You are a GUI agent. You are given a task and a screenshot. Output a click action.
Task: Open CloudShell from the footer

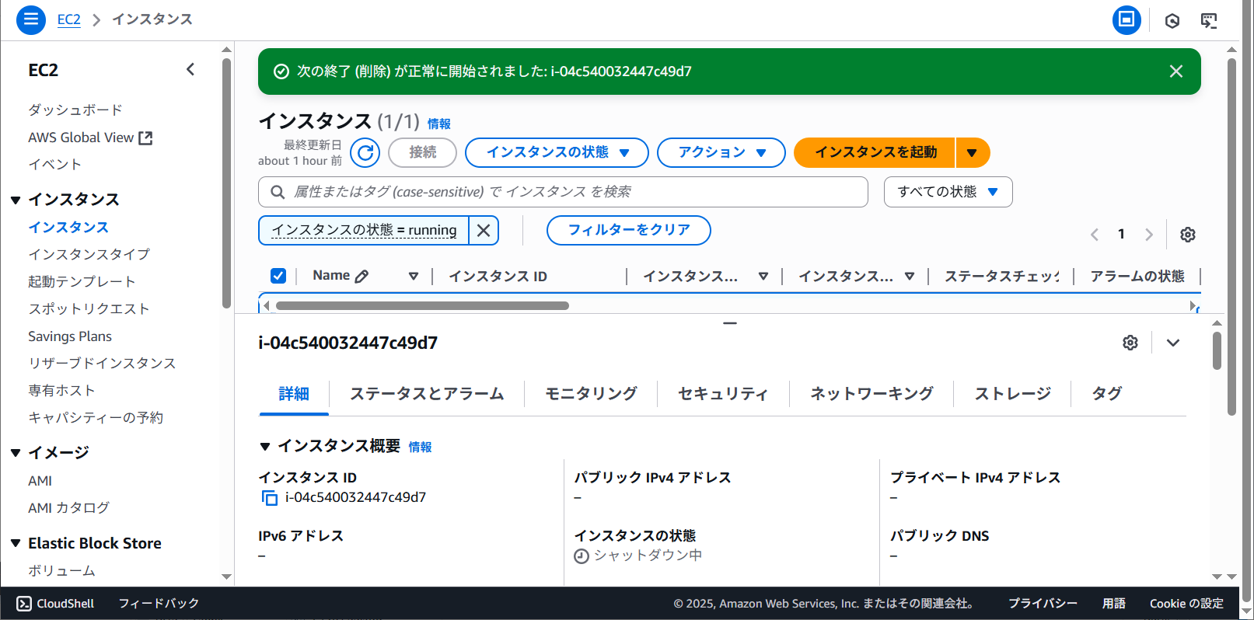click(x=55, y=604)
